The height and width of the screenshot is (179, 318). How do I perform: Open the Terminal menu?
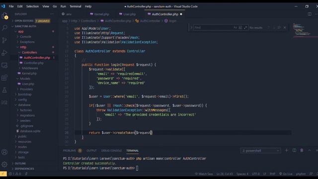tap(76, 6)
